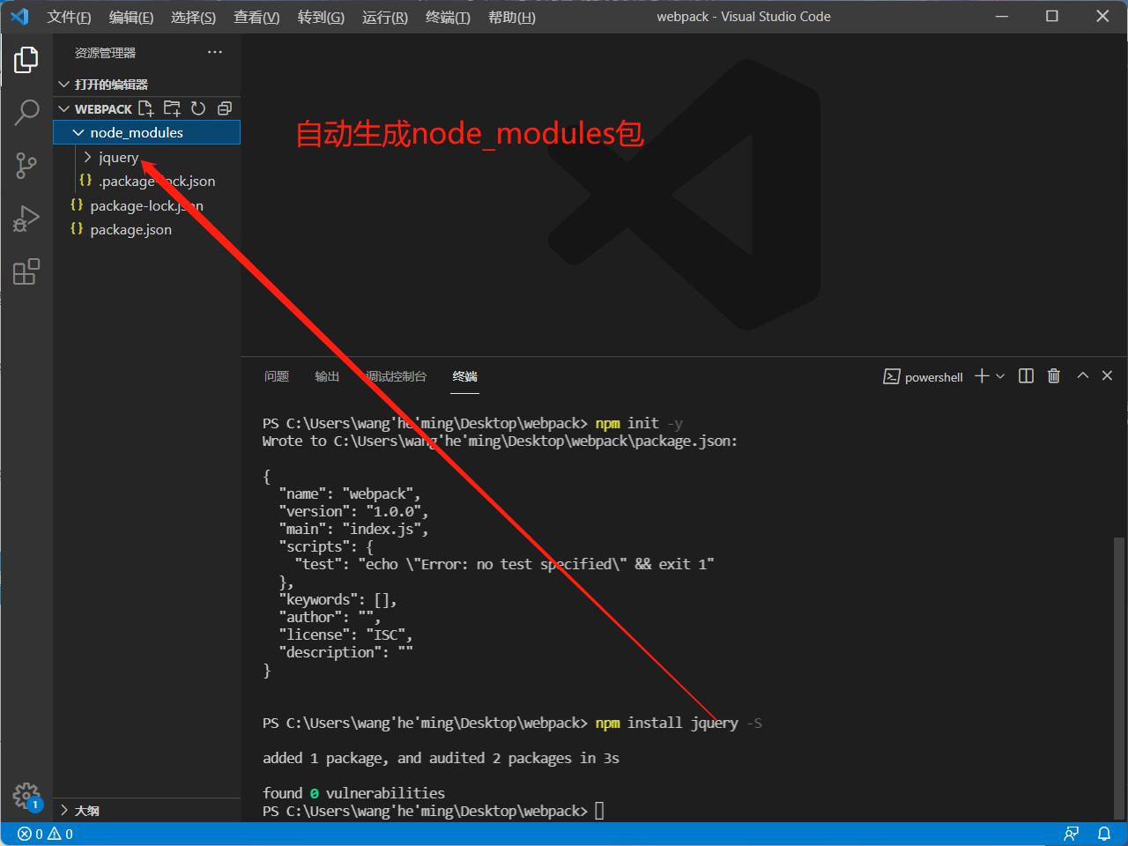Viewport: 1128px width, 846px height.
Task: Click the VS Code logo in title bar
Action: (19, 17)
